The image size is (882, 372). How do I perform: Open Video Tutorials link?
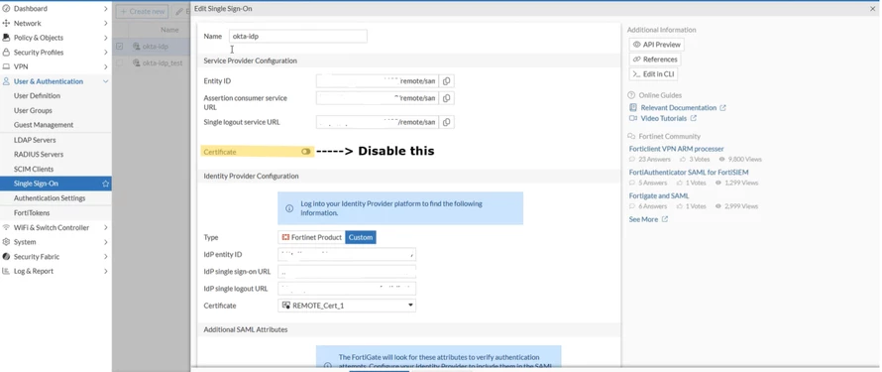pos(664,118)
